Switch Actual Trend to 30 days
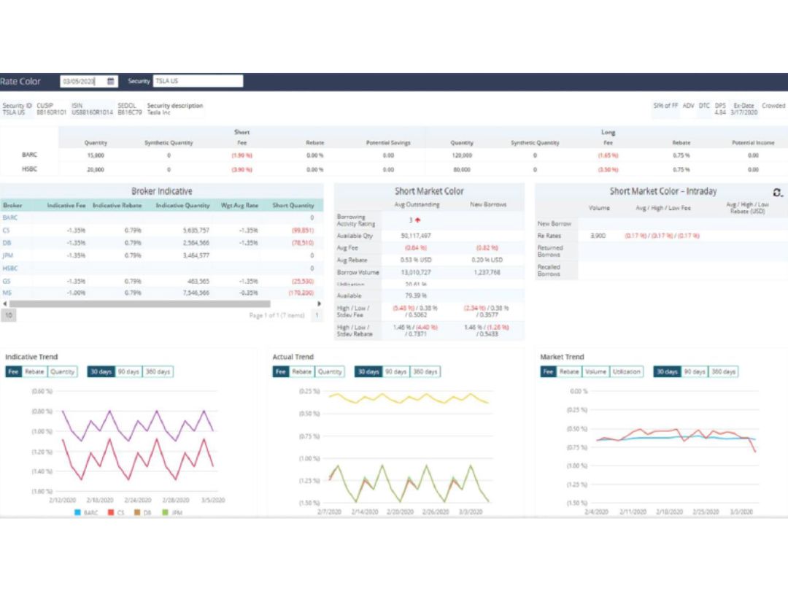The width and height of the screenshot is (788, 591). pos(368,372)
